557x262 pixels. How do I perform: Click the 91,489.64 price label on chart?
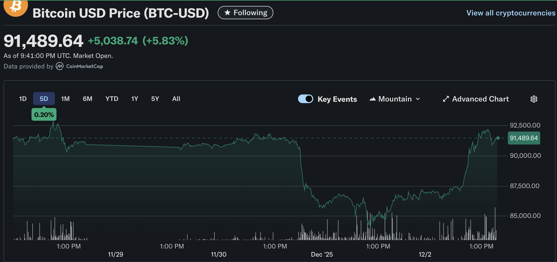click(524, 138)
